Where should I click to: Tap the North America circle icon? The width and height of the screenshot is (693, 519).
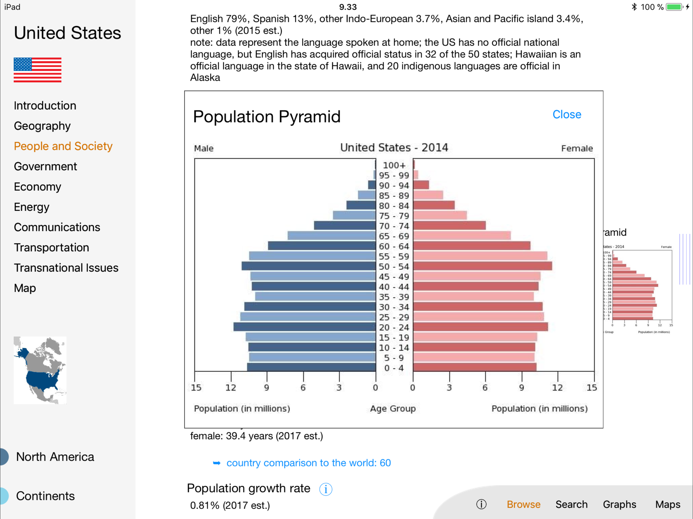[4, 457]
